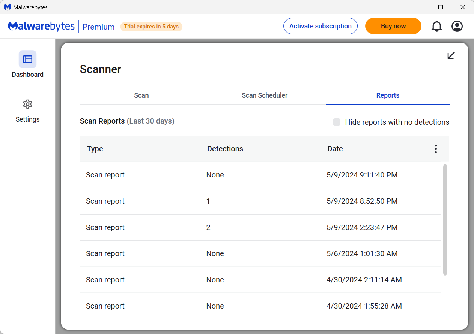The image size is (474, 334).
Task: Open the Dashboard sidebar icon
Action: (27, 59)
